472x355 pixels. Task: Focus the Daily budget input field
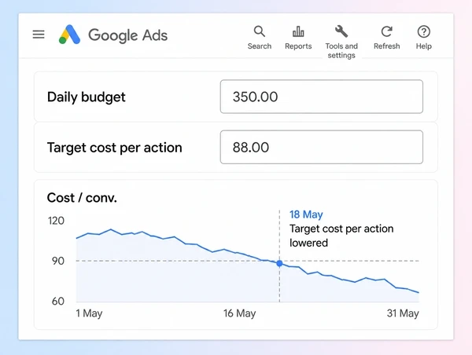322,97
